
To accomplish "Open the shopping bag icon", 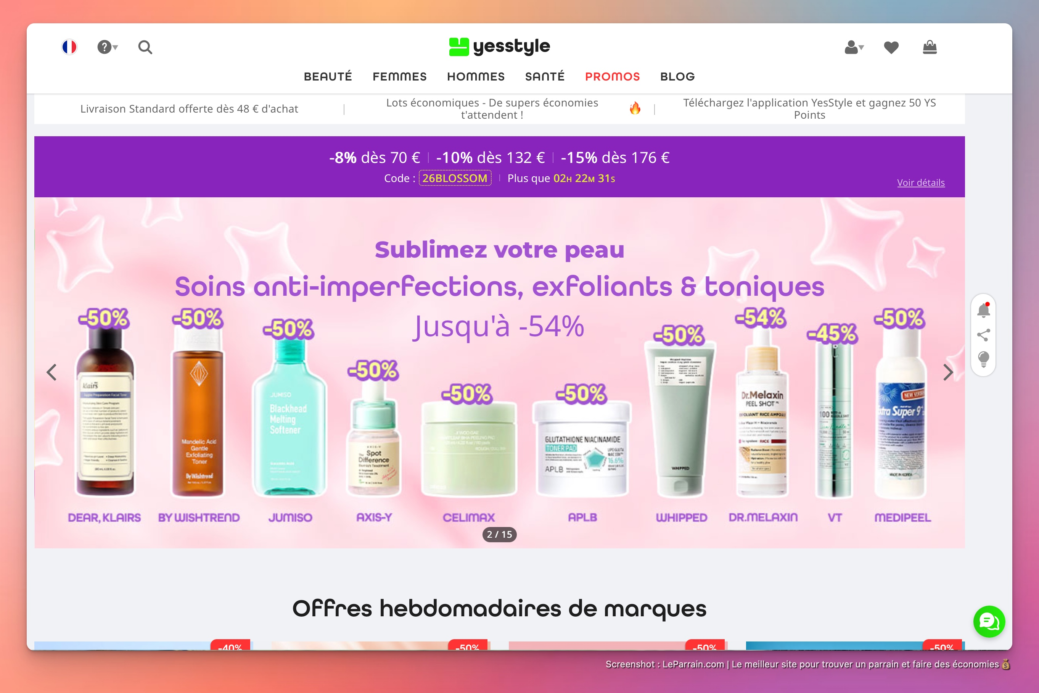I will point(930,47).
